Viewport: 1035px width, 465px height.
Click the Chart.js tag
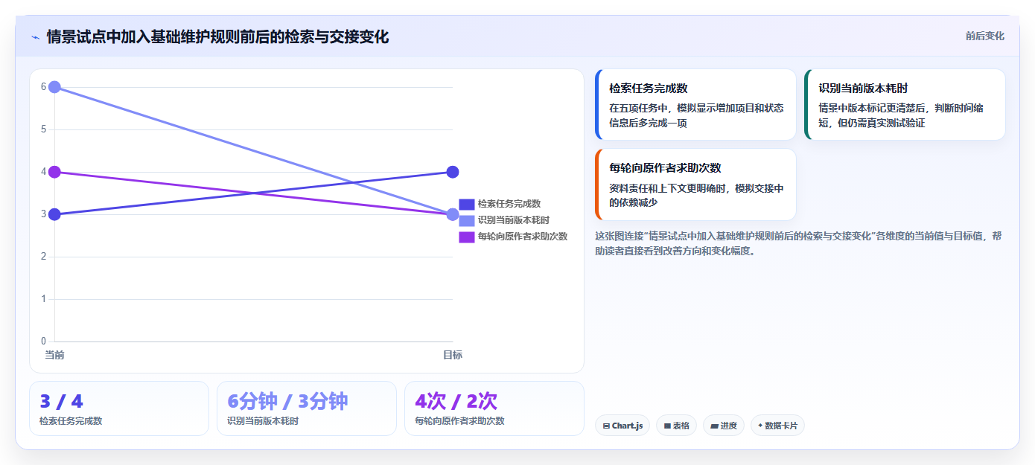622,426
